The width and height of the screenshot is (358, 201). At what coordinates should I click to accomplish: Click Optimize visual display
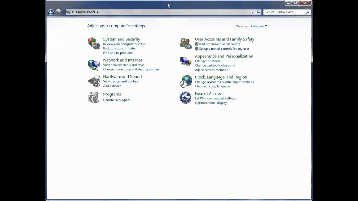point(211,103)
